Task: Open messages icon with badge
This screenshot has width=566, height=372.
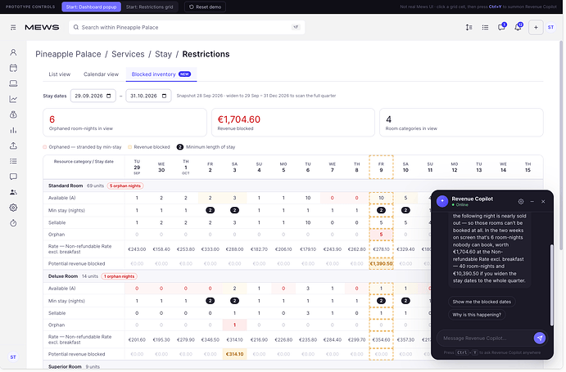Action: tap(502, 27)
